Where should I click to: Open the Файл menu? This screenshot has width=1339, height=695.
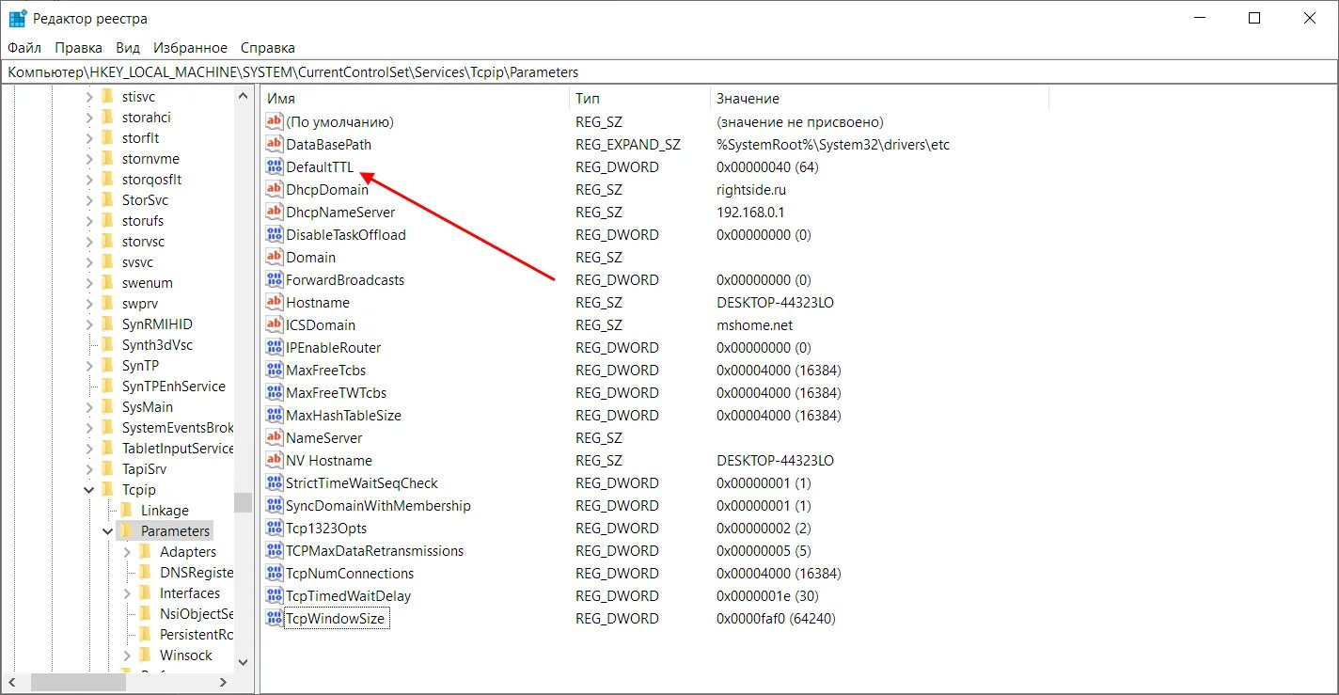tap(24, 48)
